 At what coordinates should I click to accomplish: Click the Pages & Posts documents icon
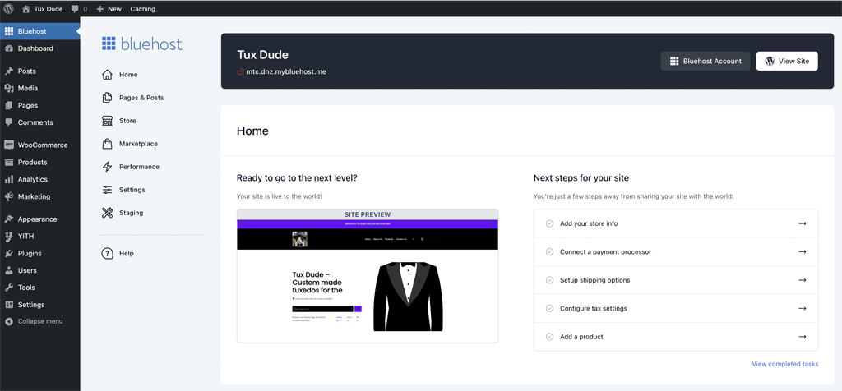pos(108,98)
